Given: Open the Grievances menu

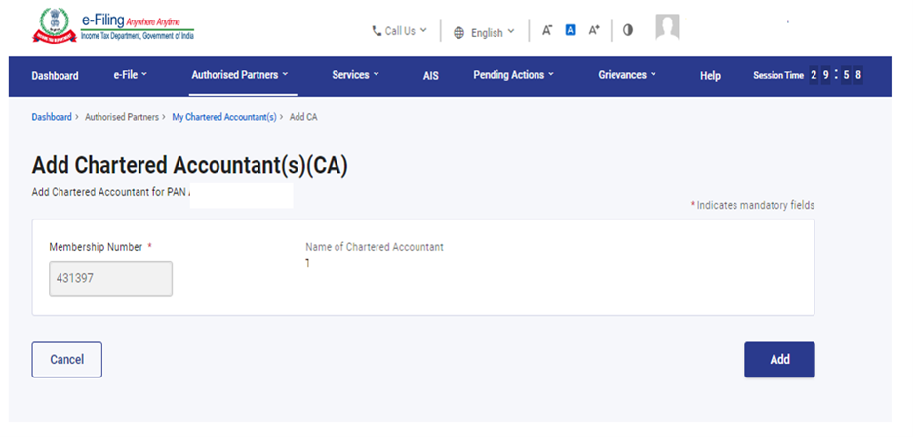Looking at the screenshot, I should (626, 75).
